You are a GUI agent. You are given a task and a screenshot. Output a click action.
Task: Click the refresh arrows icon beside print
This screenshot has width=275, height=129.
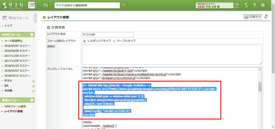[x=266, y=17]
